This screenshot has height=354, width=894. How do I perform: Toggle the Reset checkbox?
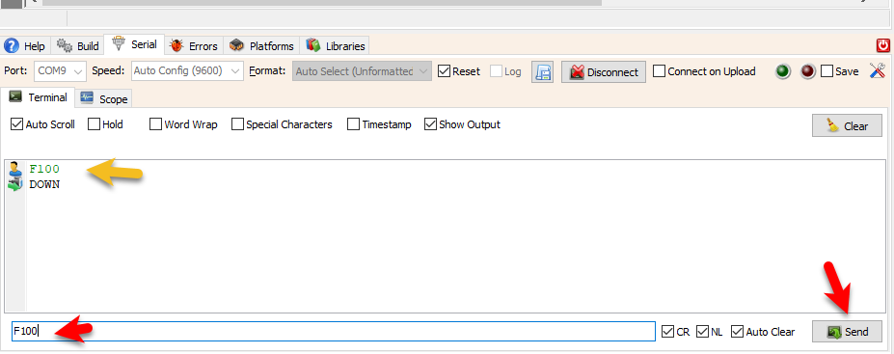[445, 71]
